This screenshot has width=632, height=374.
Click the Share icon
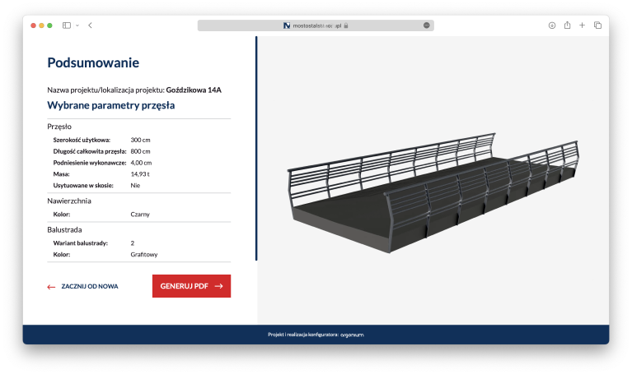[x=567, y=25]
